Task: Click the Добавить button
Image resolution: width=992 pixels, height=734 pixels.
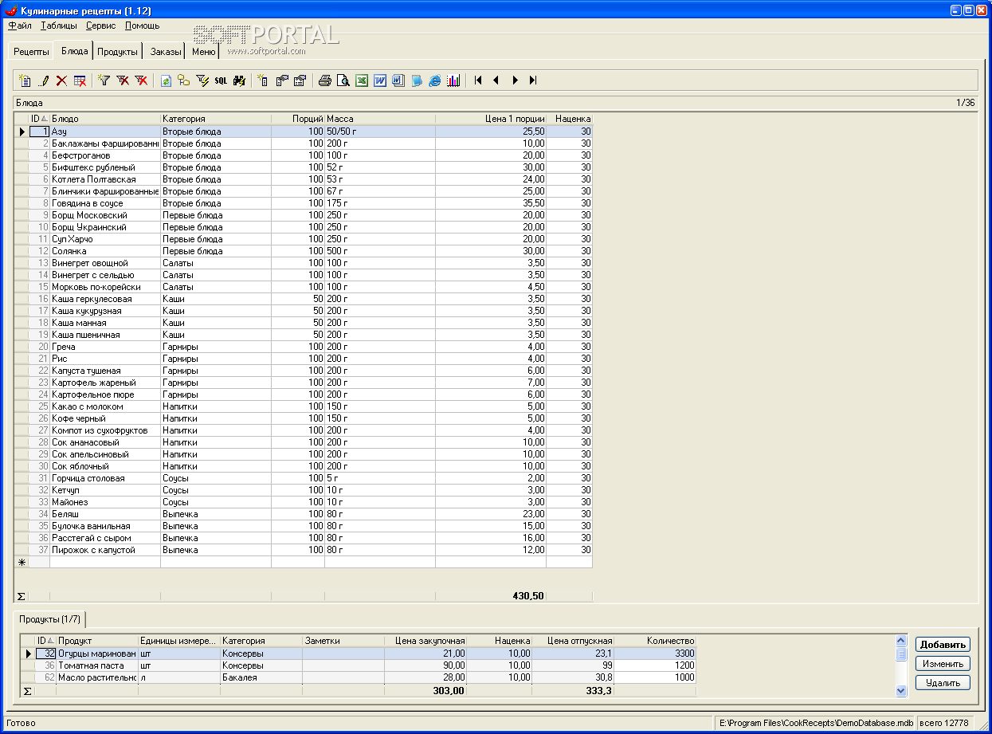Action: pos(943,645)
